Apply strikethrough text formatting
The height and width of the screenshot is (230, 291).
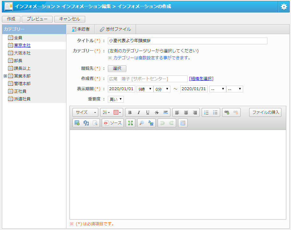(x=156, y=112)
